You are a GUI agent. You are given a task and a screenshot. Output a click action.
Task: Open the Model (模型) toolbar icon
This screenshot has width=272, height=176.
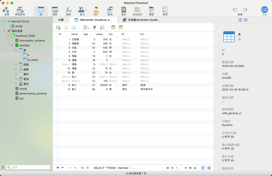[x=151, y=11]
